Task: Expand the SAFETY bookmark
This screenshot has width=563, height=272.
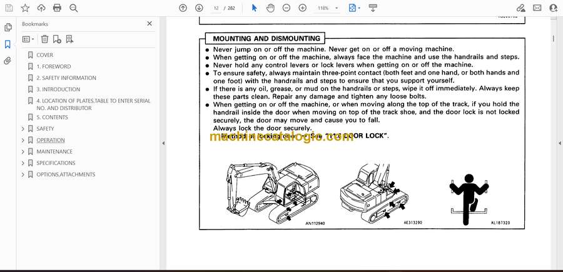Action: [x=23, y=129]
